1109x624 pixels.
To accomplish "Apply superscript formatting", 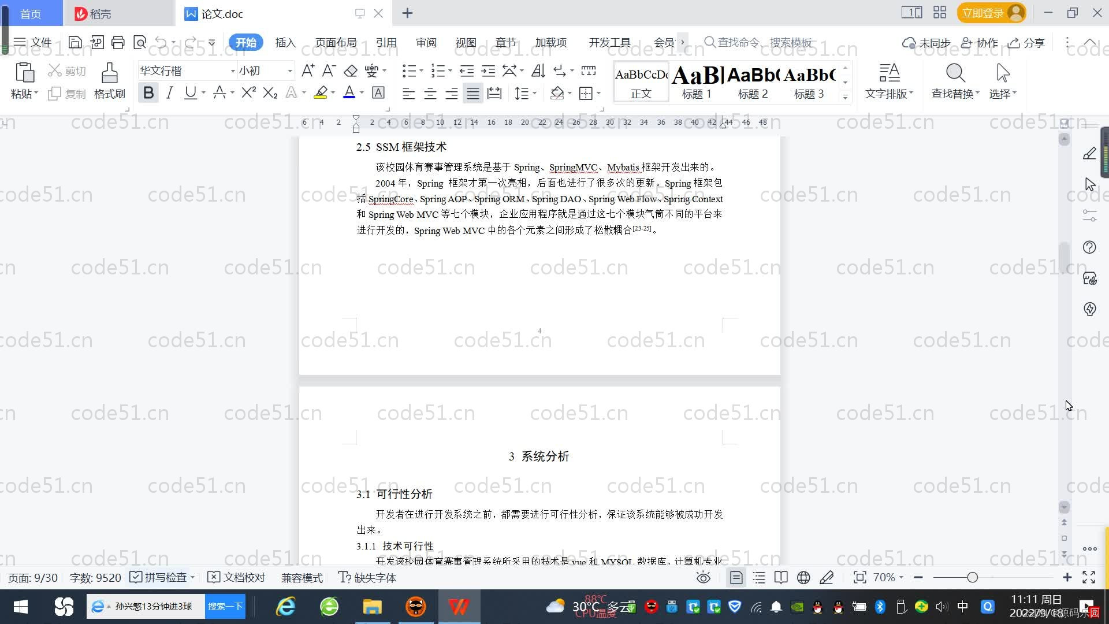I will coord(248,93).
